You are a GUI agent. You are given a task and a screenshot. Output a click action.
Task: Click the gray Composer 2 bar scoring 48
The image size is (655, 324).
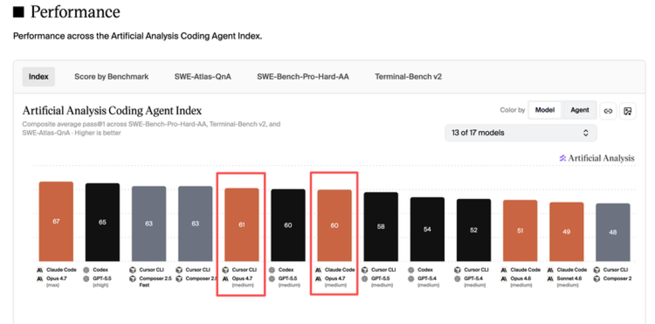point(613,232)
